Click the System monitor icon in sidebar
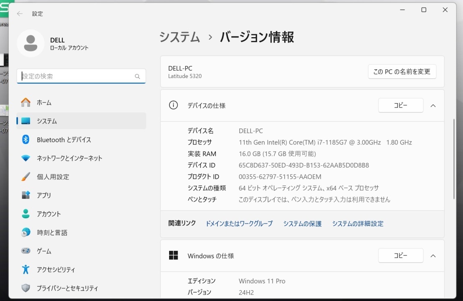Viewport: 463px width, 301px height. tap(26, 121)
